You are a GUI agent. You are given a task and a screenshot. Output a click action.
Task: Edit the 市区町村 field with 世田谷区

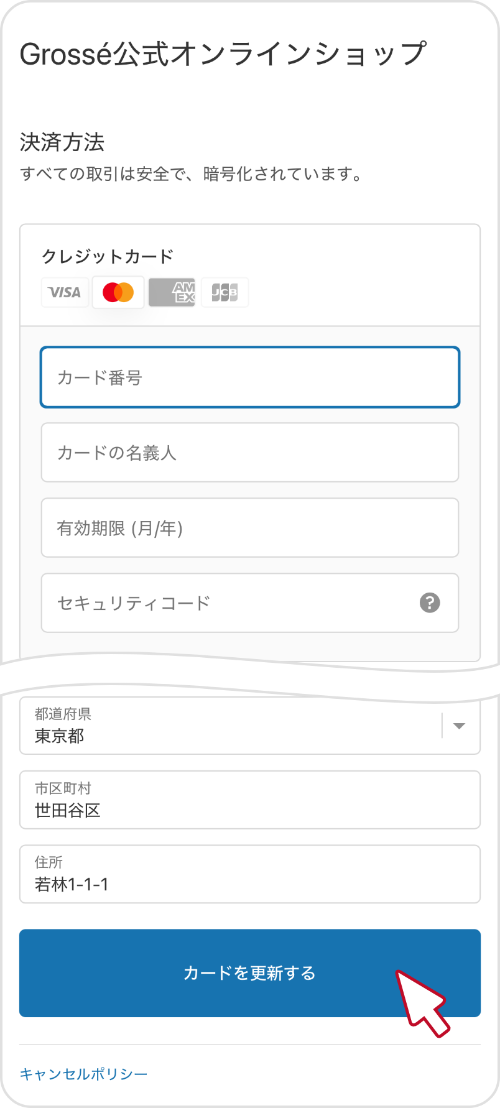click(x=250, y=800)
